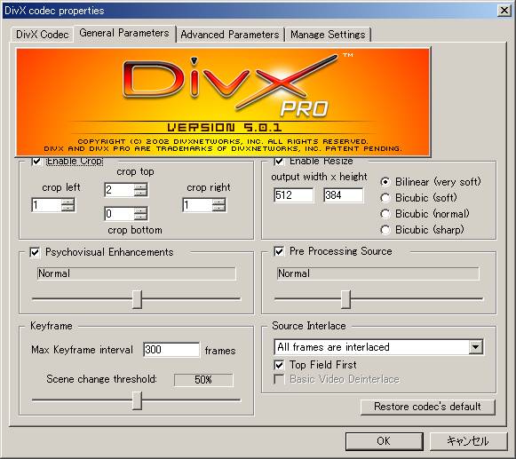The width and height of the screenshot is (516, 459).
Task: Confirm settings with the OK button
Action: click(384, 441)
